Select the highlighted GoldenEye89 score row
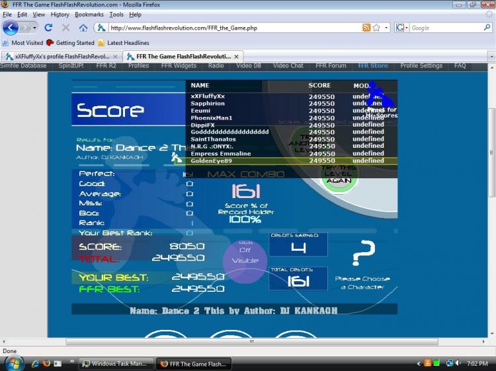Image resolution: width=496 pixels, height=371 pixels. (286, 160)
